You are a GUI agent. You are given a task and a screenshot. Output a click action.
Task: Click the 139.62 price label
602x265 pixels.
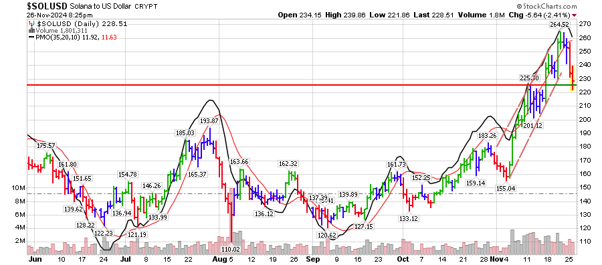pyautogui.click(x=74, y=209)
